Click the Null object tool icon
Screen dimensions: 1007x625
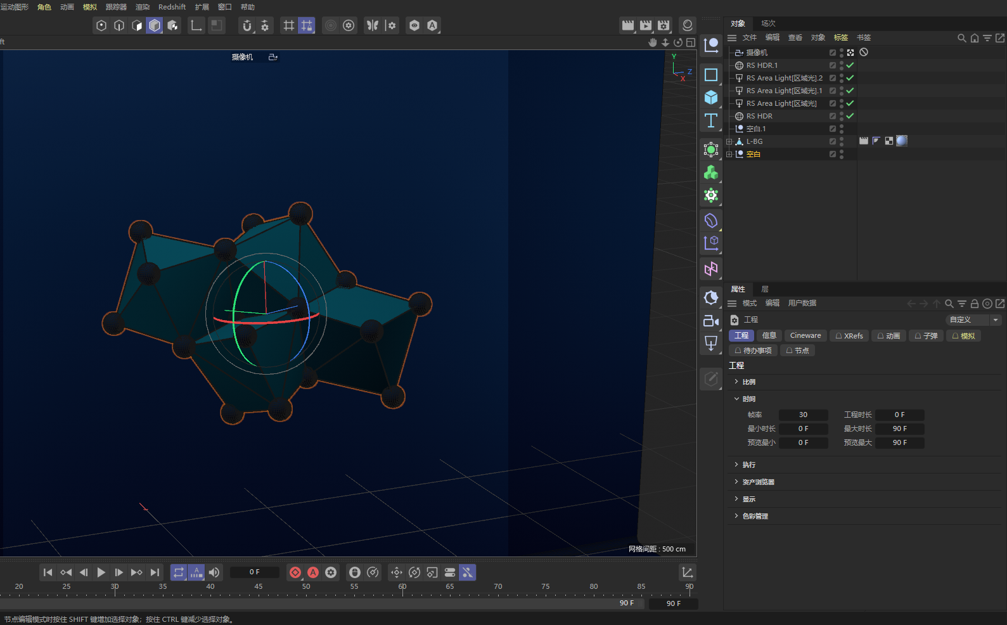point(711,46)
